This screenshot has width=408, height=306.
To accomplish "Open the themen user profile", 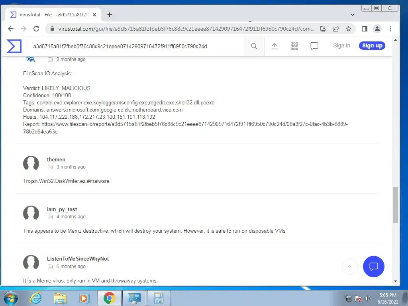I will coord(56,159).
